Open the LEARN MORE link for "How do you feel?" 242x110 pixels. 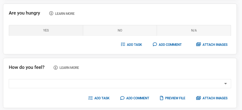(69, 67)
